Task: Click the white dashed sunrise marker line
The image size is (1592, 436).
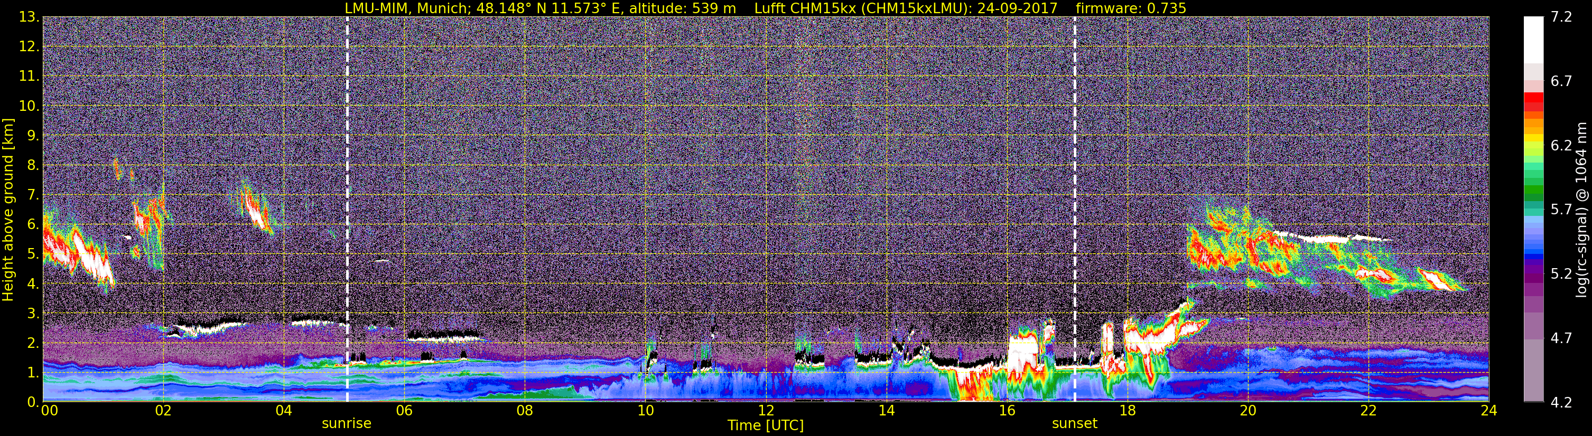Action: pyautogui.click(x=347, y=208)
